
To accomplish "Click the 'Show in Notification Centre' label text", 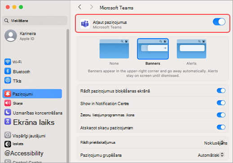I will coord(105,104).
